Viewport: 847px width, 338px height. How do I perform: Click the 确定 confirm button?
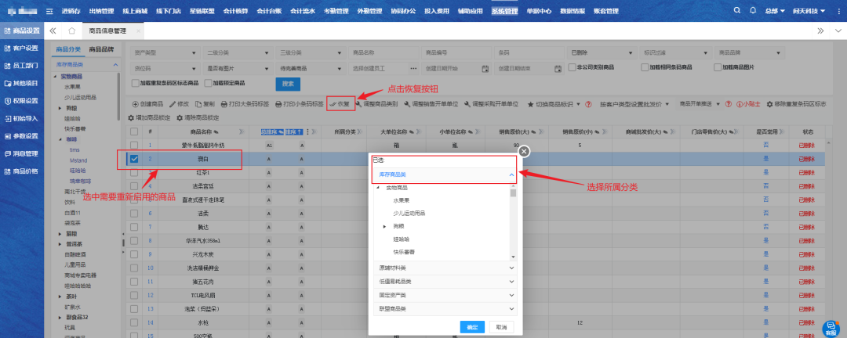471,326
